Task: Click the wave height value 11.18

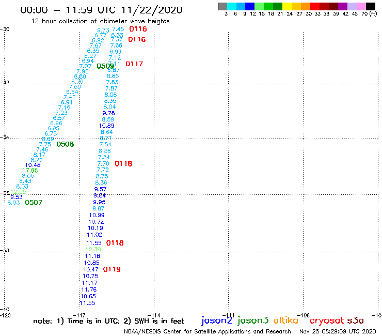Action: point(92,256)
